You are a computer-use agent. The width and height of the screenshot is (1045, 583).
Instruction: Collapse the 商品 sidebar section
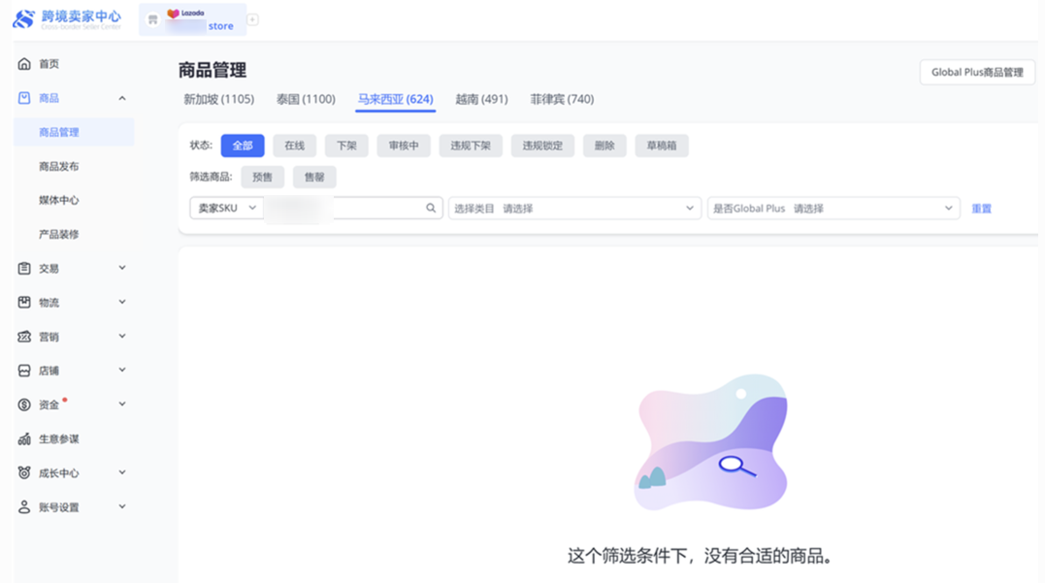tap(122, 98)
